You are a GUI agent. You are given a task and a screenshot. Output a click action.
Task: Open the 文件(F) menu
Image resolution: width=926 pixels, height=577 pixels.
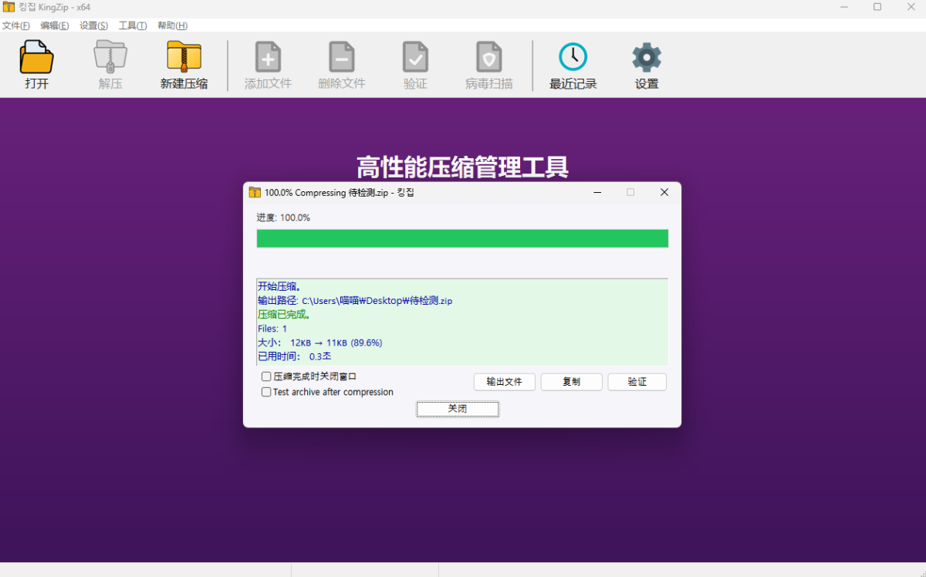[15, 25]
